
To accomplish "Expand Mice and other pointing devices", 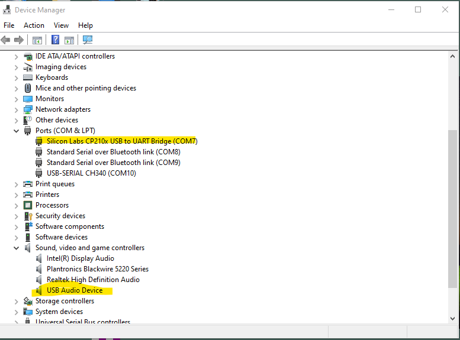I will click(16, 89).
